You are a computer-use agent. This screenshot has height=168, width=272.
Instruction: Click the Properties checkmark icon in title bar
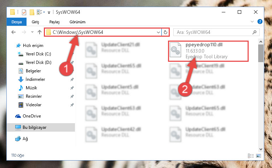tap(24, 12)
